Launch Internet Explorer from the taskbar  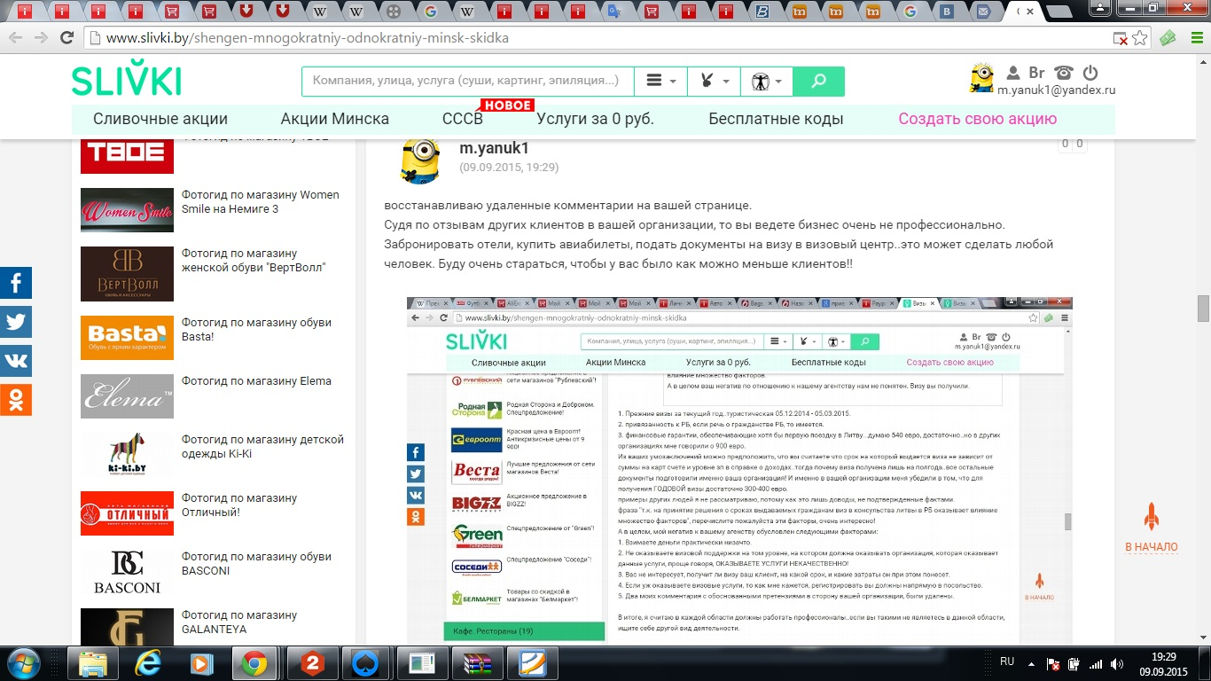click(x=146, y=662)
